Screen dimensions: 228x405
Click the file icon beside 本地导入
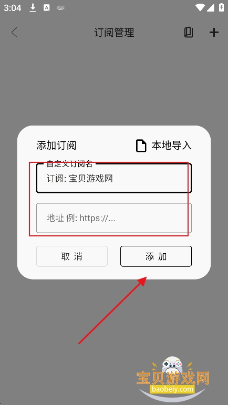click(x=141, y=146)
